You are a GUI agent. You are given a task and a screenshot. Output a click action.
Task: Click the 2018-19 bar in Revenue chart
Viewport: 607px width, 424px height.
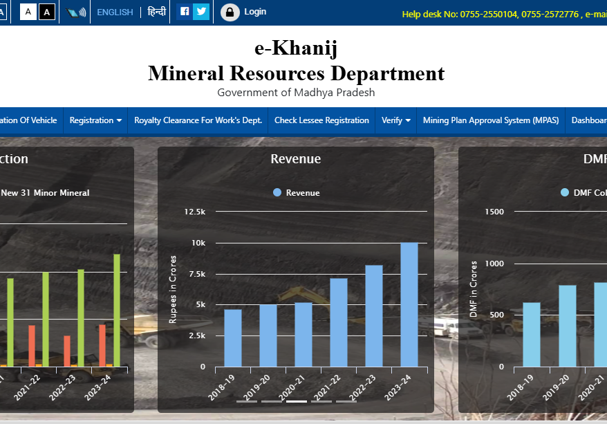point(233,338)
